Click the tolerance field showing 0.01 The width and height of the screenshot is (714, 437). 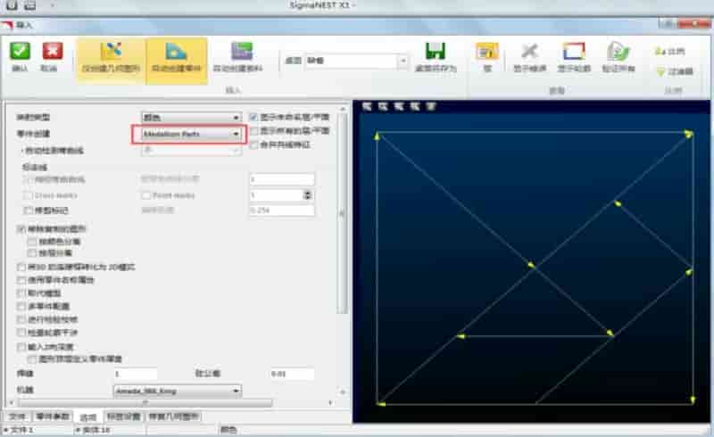tap(292, 374)
